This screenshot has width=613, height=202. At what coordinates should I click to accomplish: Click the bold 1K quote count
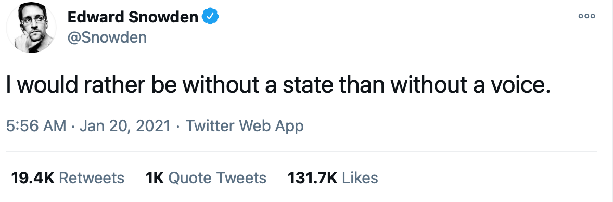pyautogui.click(x=155, y=178)
